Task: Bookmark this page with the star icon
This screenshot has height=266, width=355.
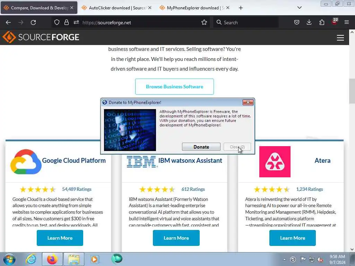Action: click(204, 22)
